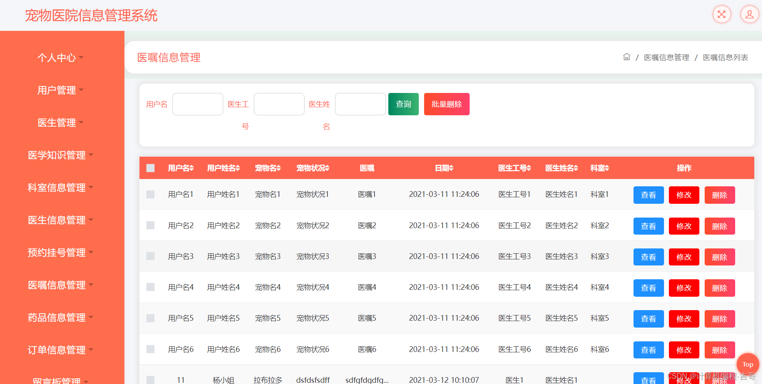Delete row 用户名2 with 删除 button
This screenshot has height=384, width=762.
[720, 226]
